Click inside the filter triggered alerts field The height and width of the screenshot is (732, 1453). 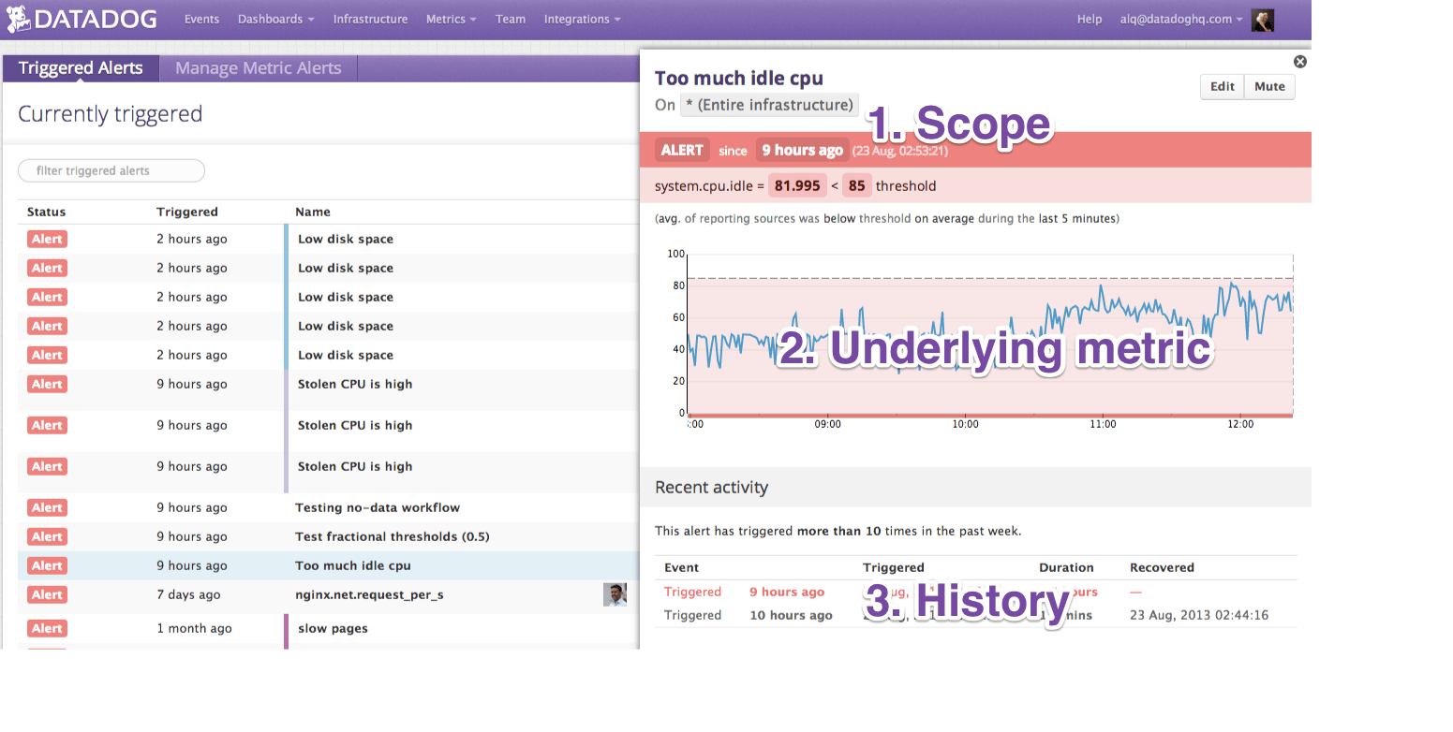(x=111, y=170)
